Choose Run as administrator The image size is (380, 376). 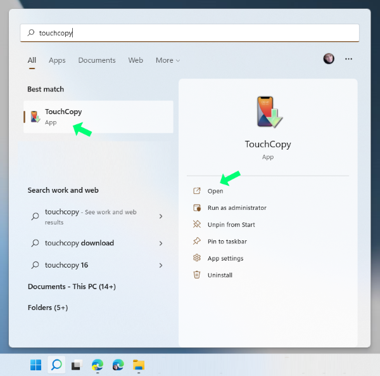pos(237,207)
